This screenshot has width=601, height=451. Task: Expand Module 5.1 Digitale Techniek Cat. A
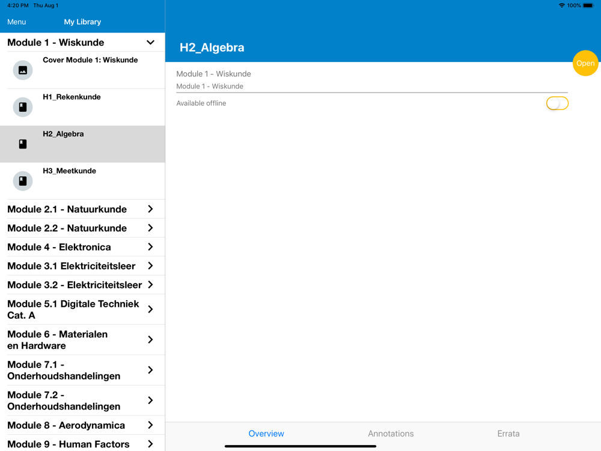pyautogui.click(x=82, y=310)
